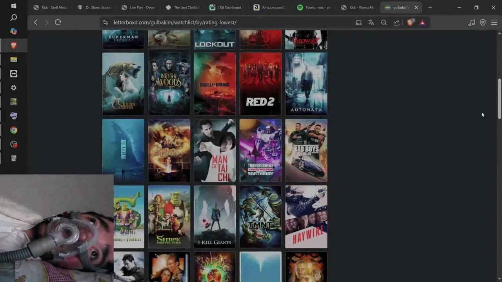
Task: Open the TeamViewer icon in taskbar
Action: coord(14,74)
